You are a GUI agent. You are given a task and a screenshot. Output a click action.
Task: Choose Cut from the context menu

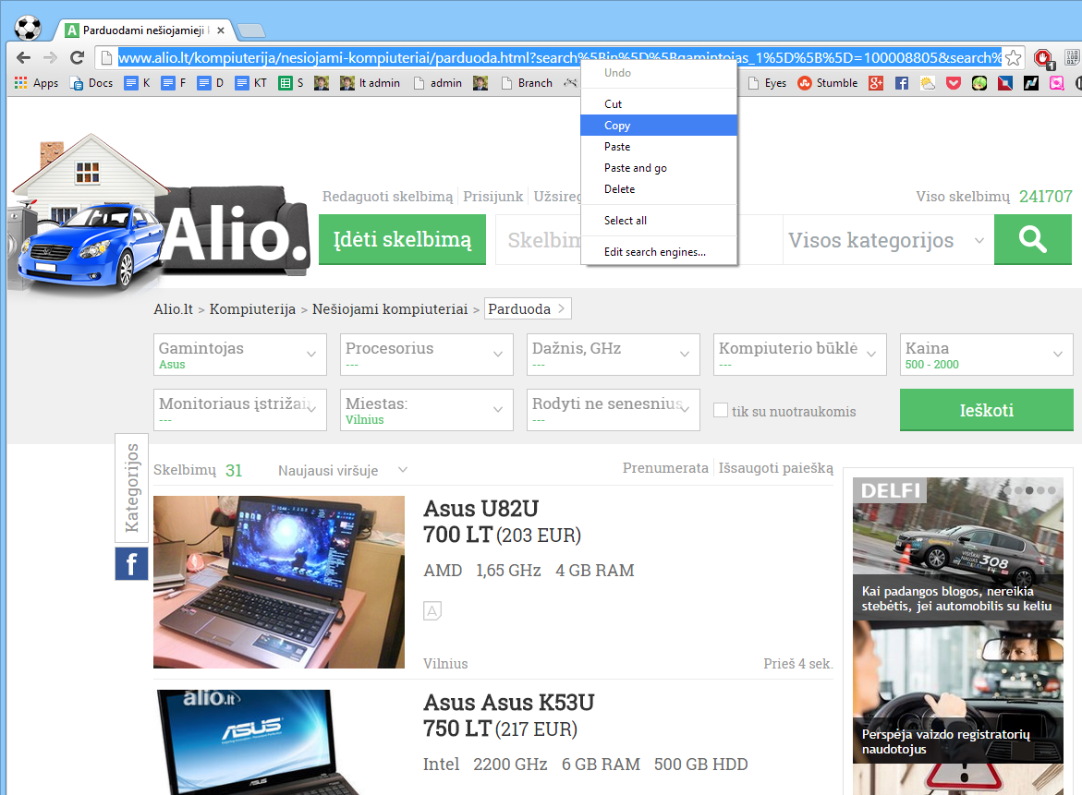[659, 104]
